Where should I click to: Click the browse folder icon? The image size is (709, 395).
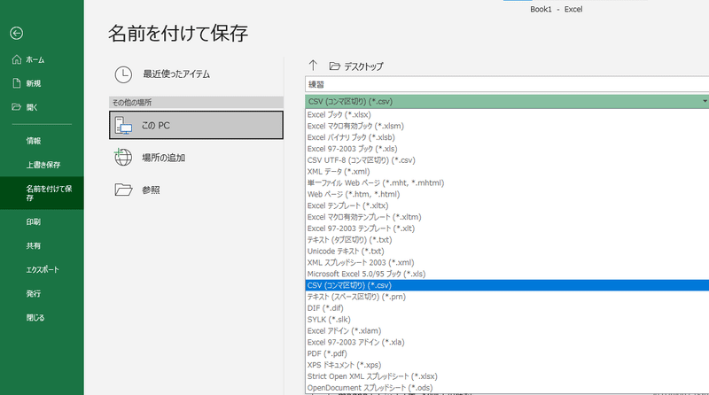(x=123, y=190)
